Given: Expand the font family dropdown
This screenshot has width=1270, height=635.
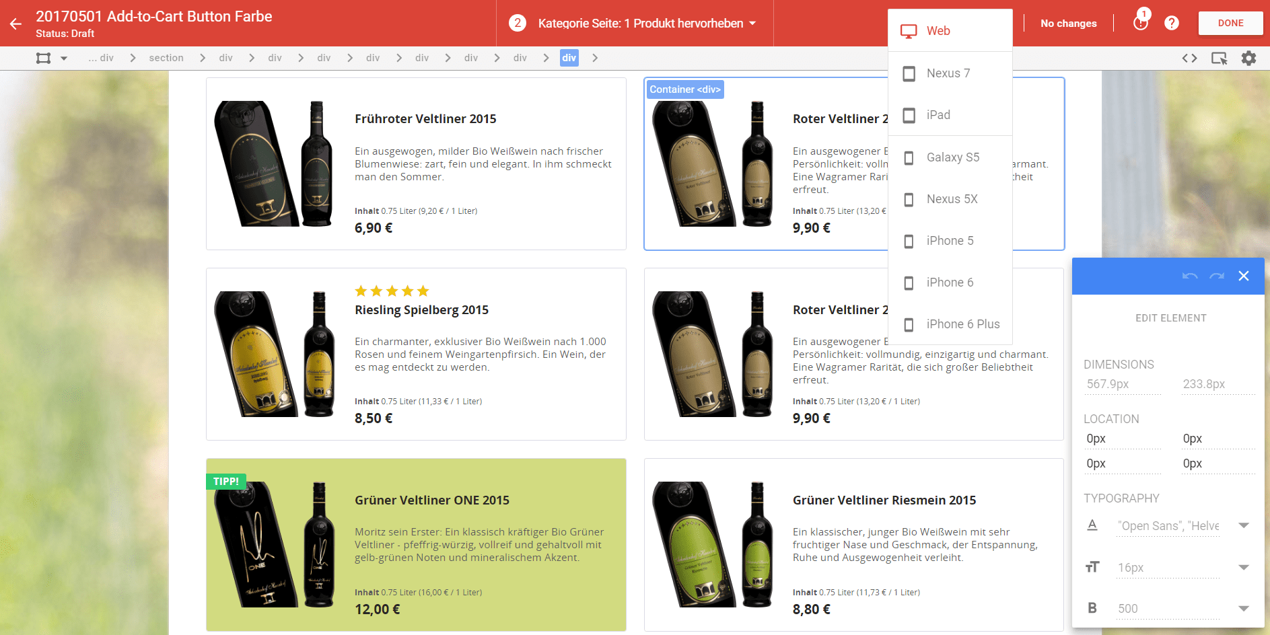Looking at the screenshot, I should [x=1244, y=526].
